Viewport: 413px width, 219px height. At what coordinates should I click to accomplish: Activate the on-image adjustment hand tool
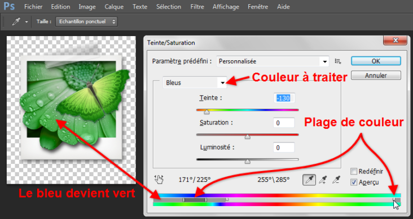click(159, 180)
